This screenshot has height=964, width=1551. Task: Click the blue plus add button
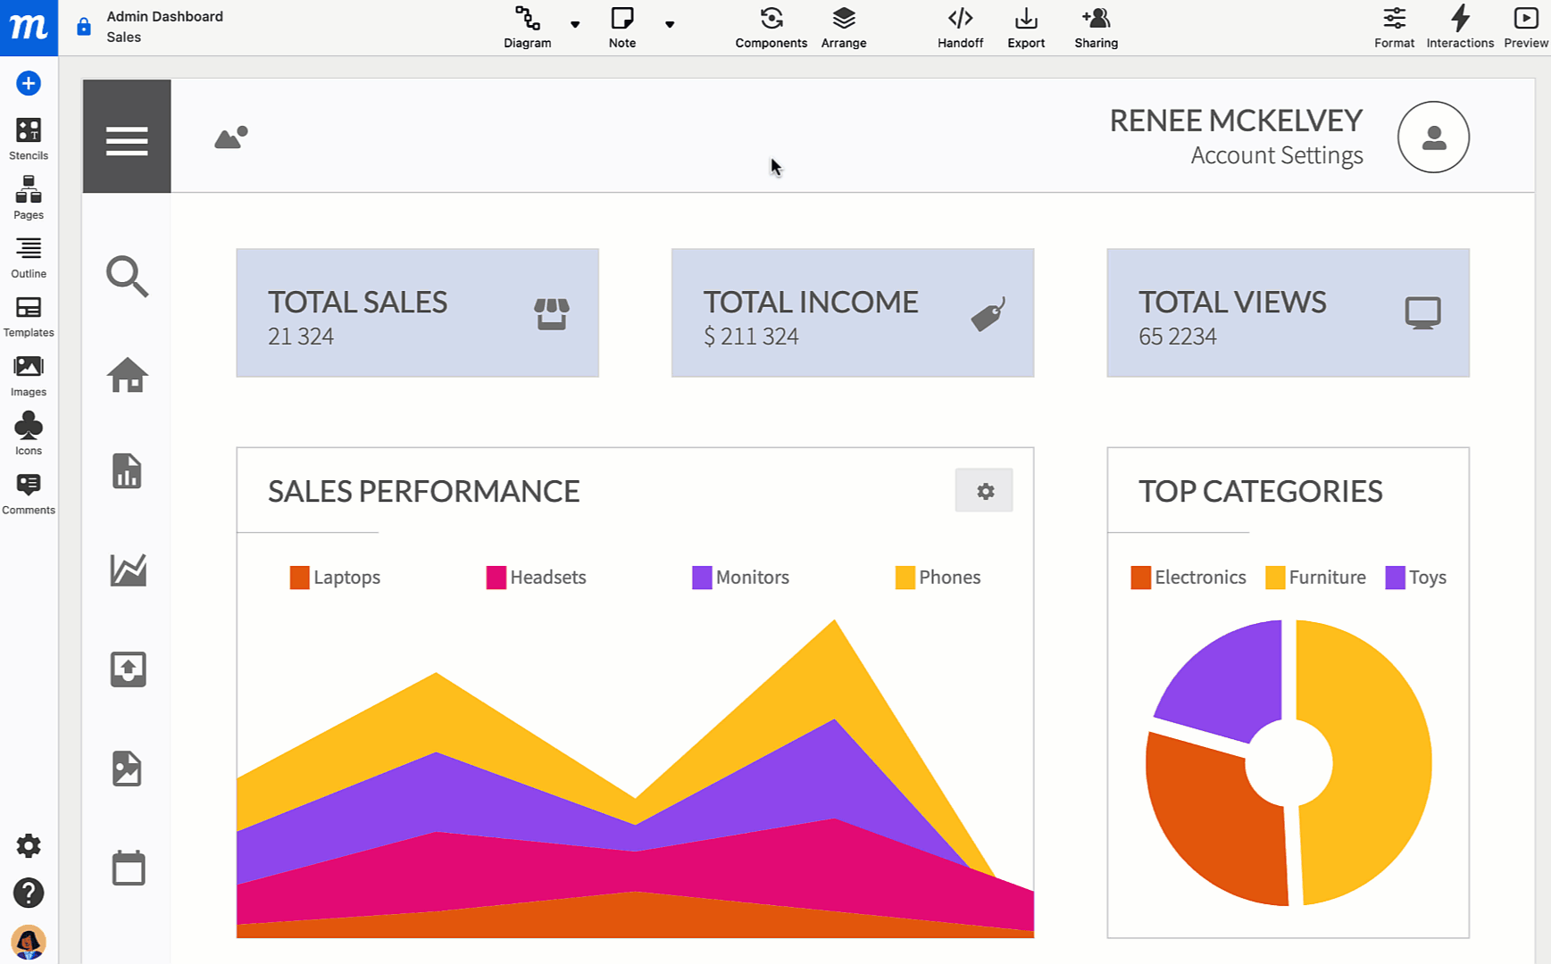29,83
